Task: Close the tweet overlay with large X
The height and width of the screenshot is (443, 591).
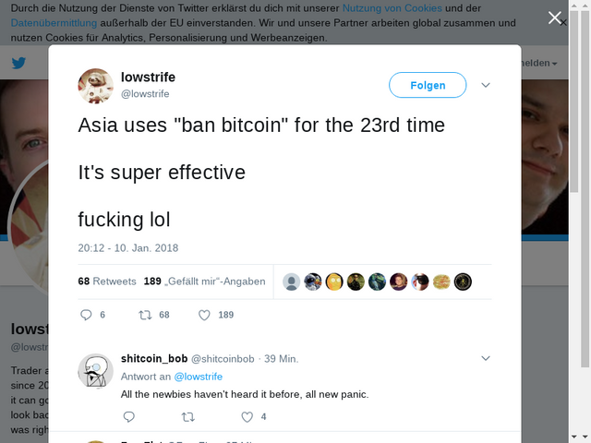Action: (x=554, y=18)
